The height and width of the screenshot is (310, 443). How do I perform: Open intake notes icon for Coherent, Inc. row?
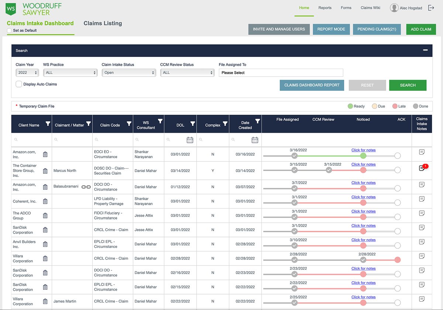tap(422, 199)
